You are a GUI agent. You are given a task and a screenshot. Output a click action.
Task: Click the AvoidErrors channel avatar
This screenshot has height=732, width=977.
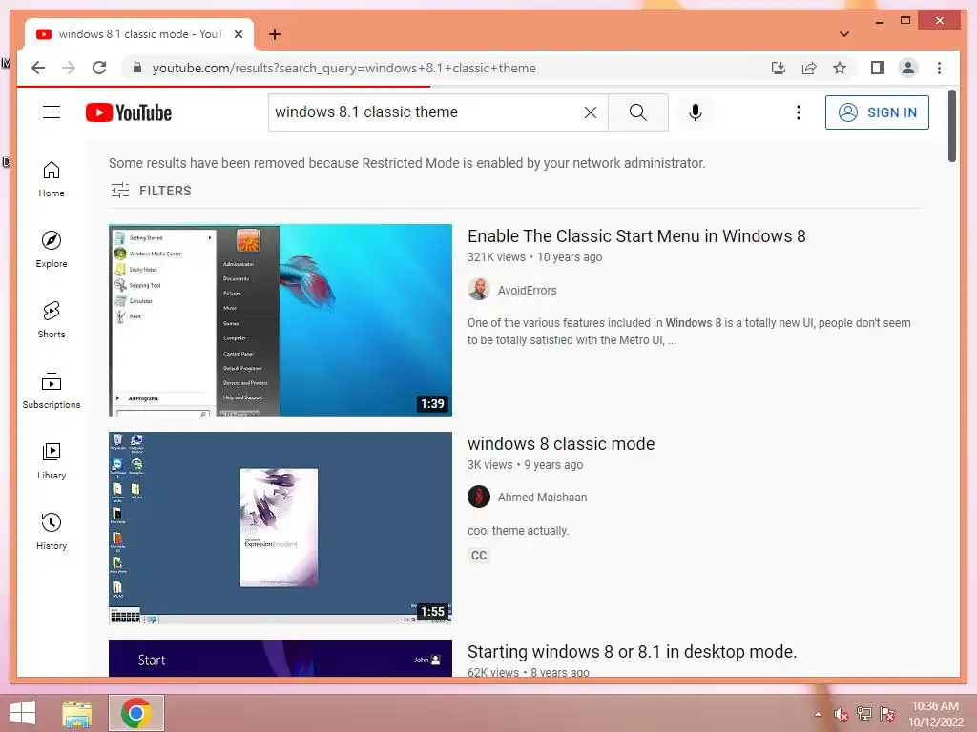479,290
